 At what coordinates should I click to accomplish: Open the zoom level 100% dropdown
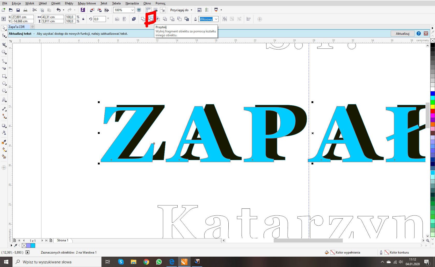[132, 10]
